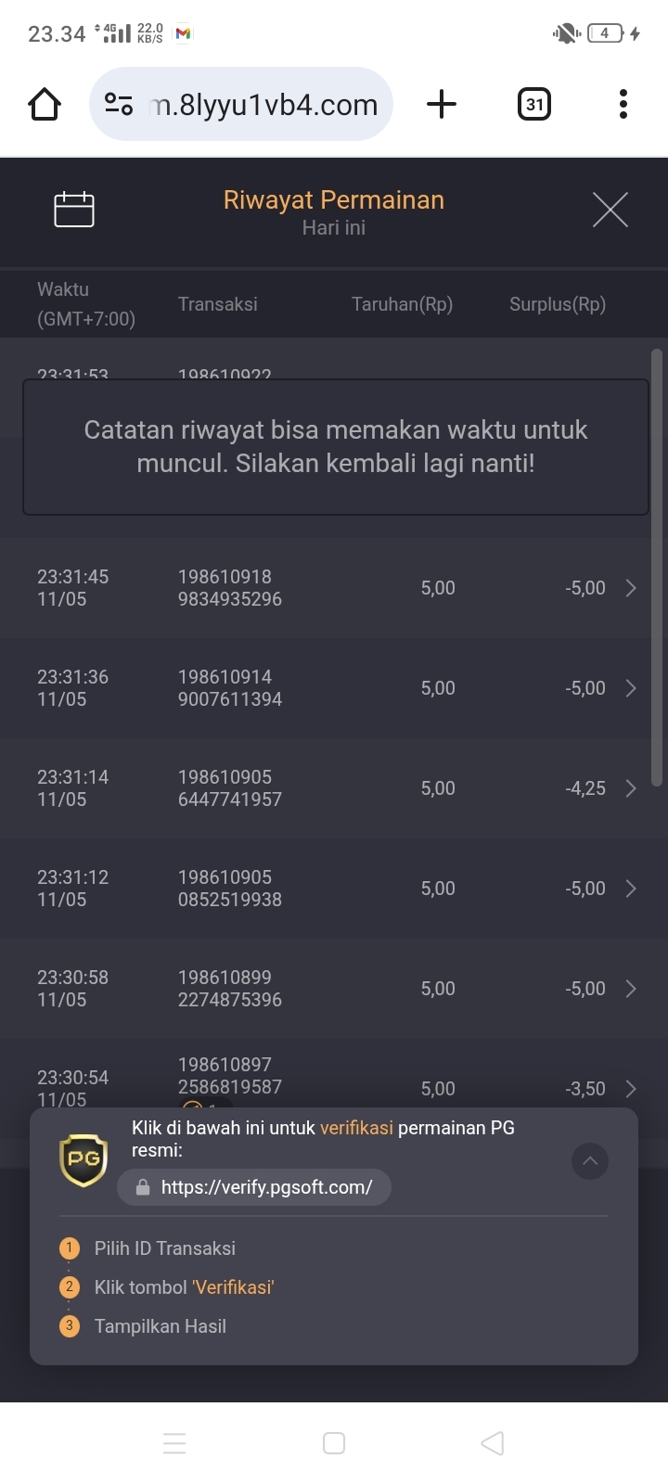Viewport: 668px width, 1484px height.
Task: Open the calendar date picker icon
Action: [x=74, y=210]
